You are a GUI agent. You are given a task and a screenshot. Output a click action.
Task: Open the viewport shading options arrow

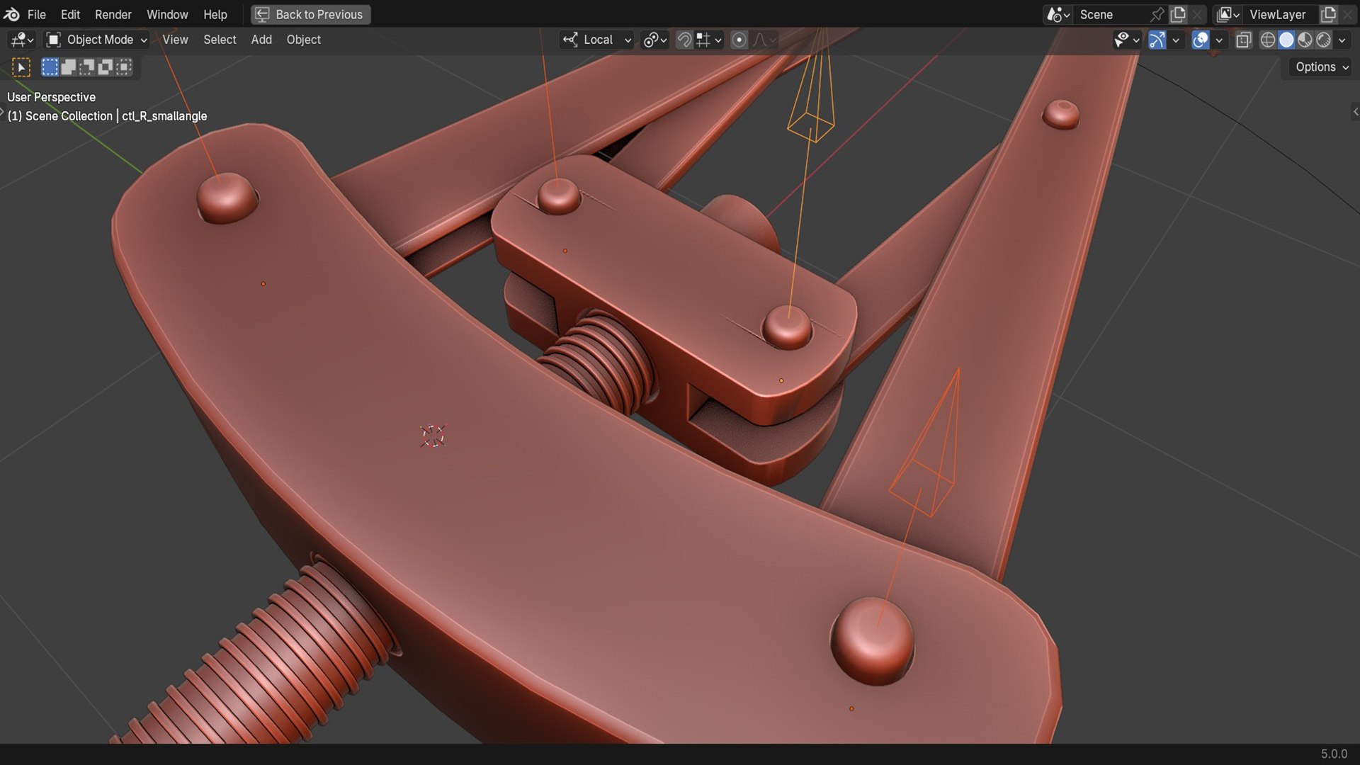1342,40
